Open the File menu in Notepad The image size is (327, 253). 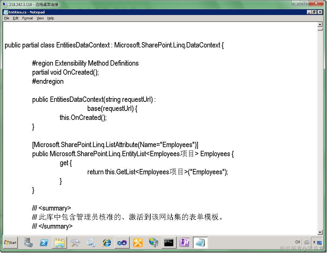click(7, 18)
